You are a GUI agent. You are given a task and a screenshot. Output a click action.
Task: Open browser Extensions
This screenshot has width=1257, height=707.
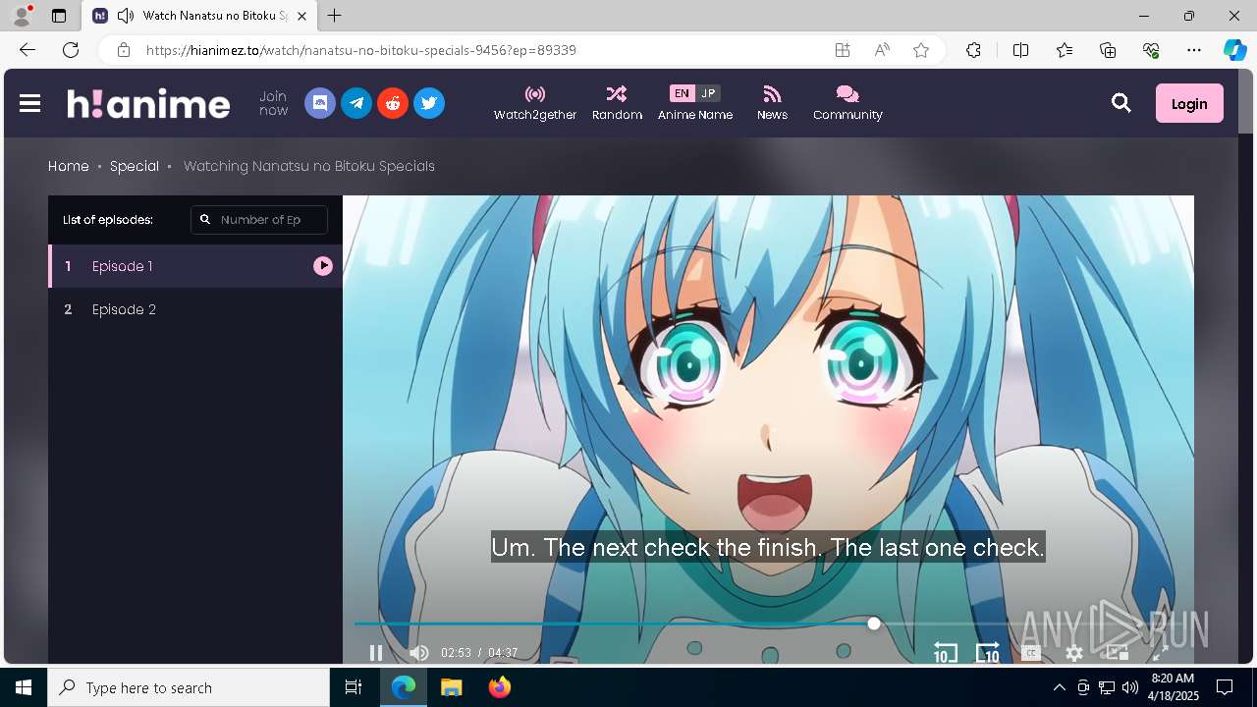pyautogui.click(x=973, y=50)
